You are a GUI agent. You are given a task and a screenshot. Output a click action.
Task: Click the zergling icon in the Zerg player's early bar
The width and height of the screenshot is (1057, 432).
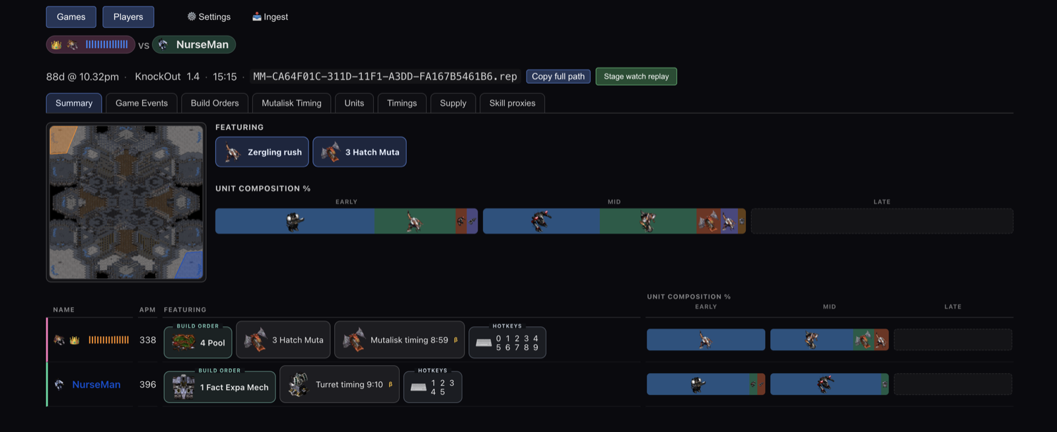click(705, 340)
